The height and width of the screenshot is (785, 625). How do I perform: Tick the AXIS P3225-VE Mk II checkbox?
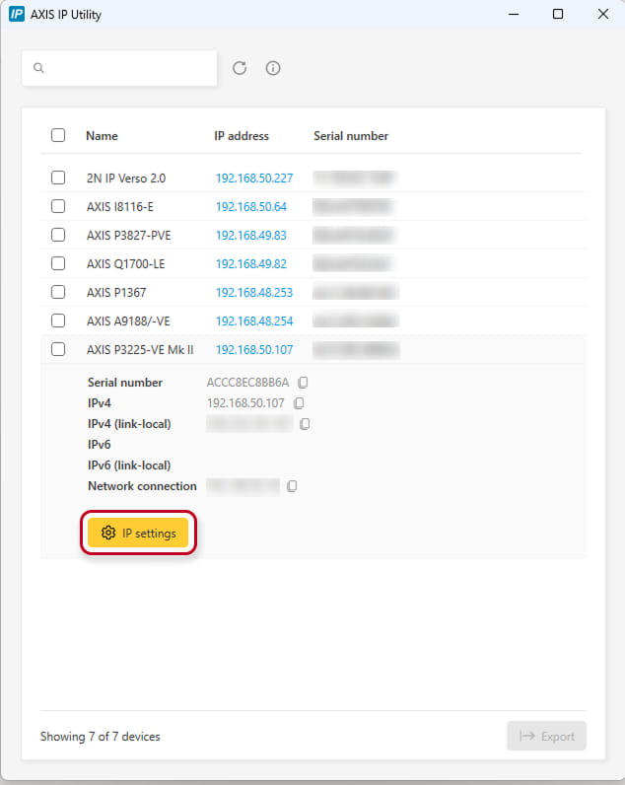click(x=58, y=349)
